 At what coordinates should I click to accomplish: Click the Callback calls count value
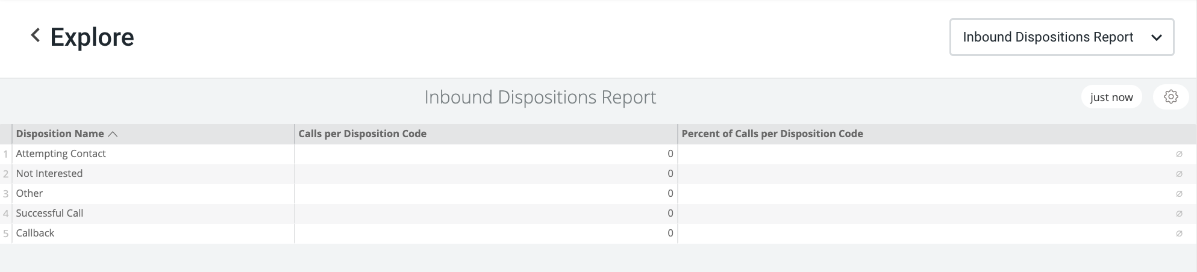pyautogui.click(x=670, y=233)
